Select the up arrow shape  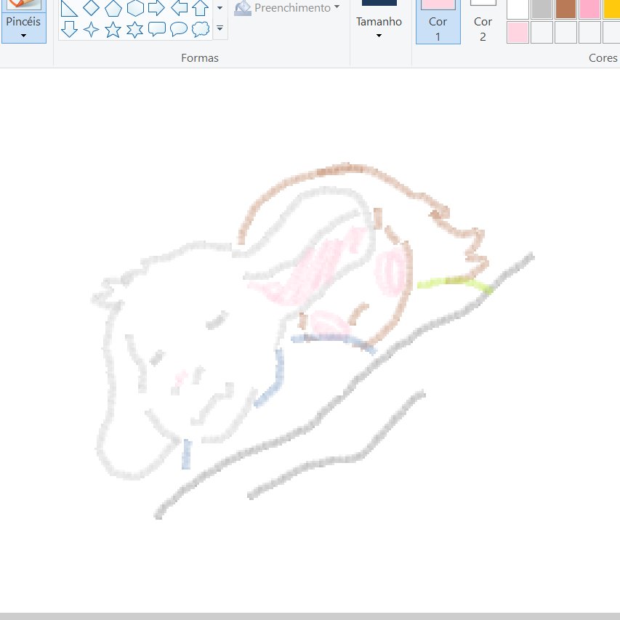201,8
